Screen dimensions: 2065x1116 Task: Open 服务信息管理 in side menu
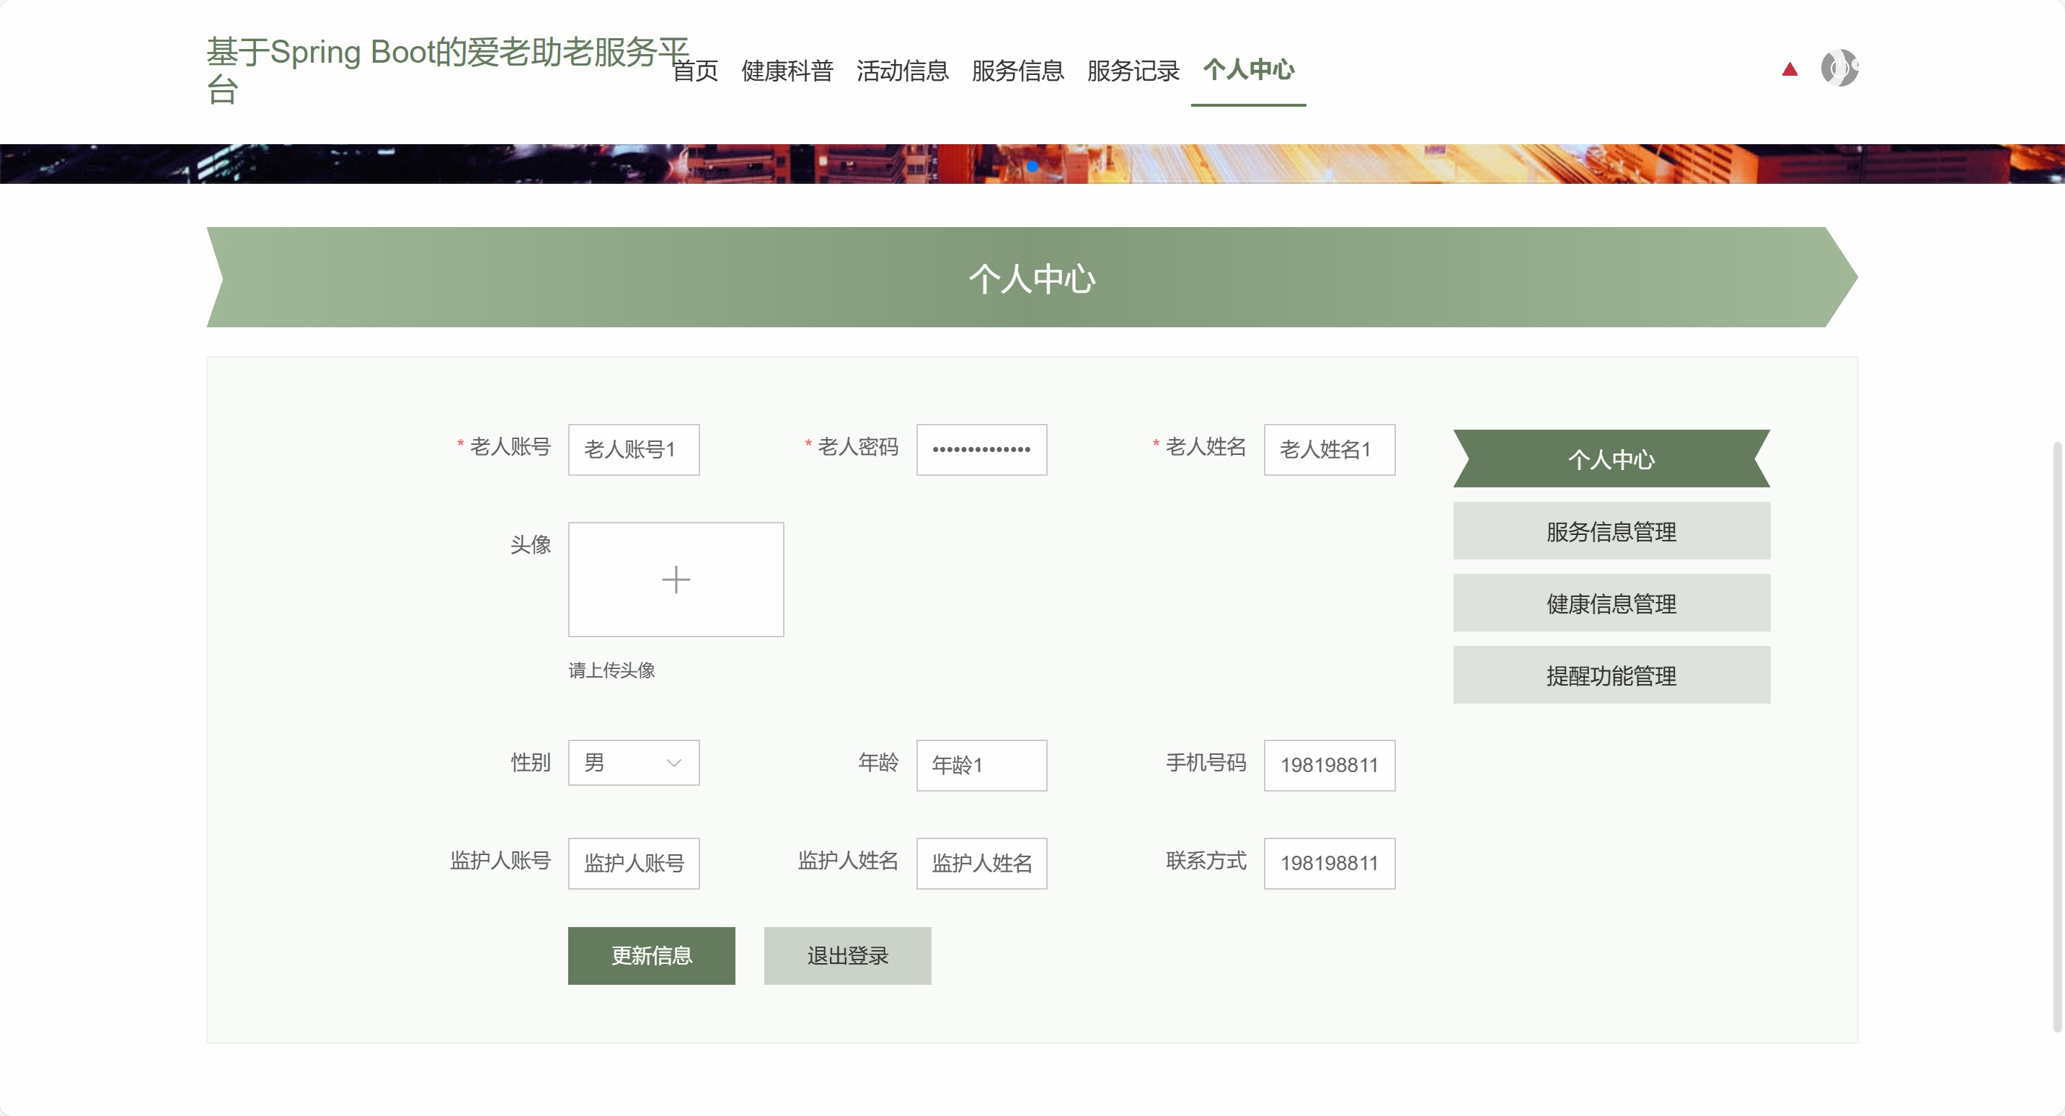coord(1611,531)
